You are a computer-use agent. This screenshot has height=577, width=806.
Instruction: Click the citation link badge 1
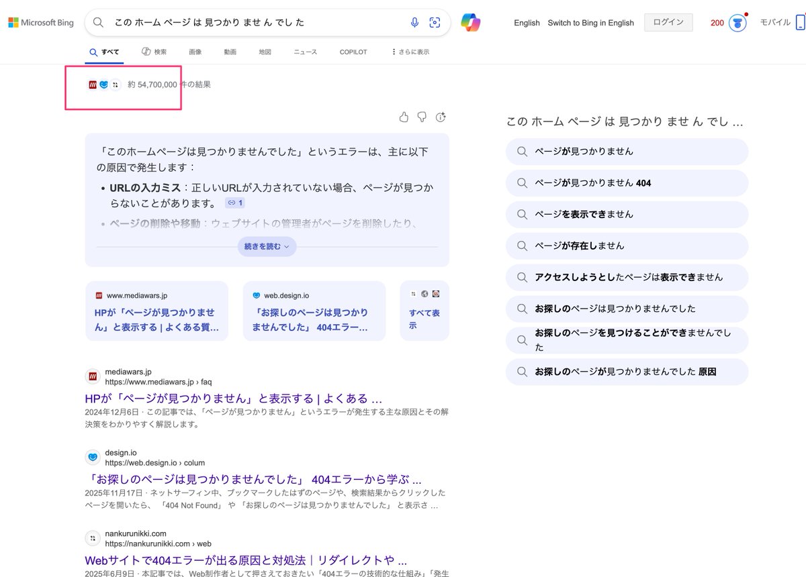(x=235, y=203)
